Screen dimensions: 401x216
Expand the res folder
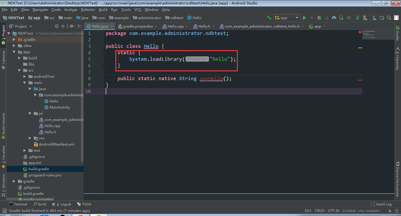pos(30,138)
